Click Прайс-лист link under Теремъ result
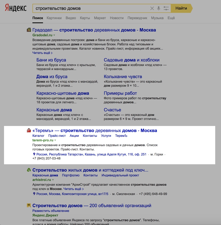Screen dimensions: 221x225 tap(57, 136)
